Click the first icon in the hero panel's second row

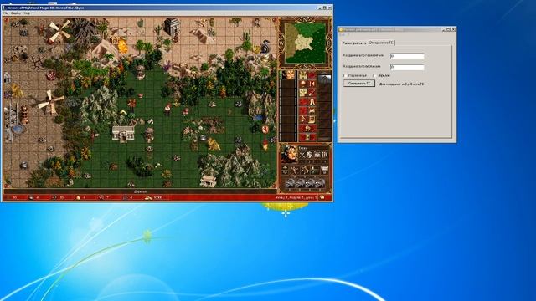pyautogui.click(x=285, y=170)
